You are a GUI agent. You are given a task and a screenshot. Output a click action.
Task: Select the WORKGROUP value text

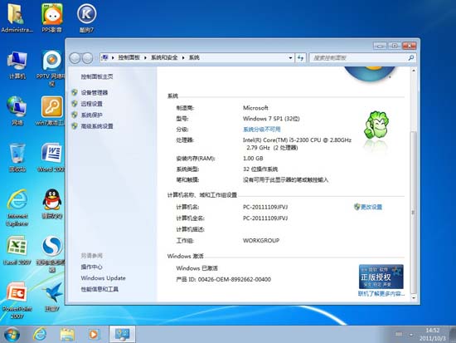pos(261,240)
